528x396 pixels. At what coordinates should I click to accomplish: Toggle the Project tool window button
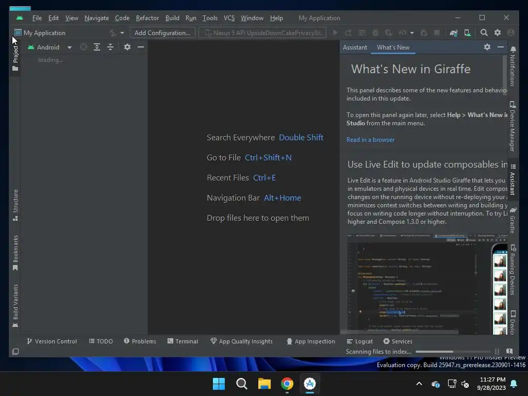click(15, 58)
